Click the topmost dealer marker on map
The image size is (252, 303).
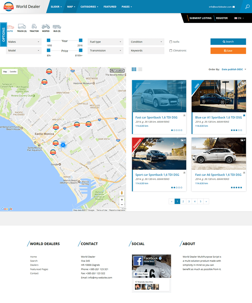pyautogui.click(x=49, y=71)
